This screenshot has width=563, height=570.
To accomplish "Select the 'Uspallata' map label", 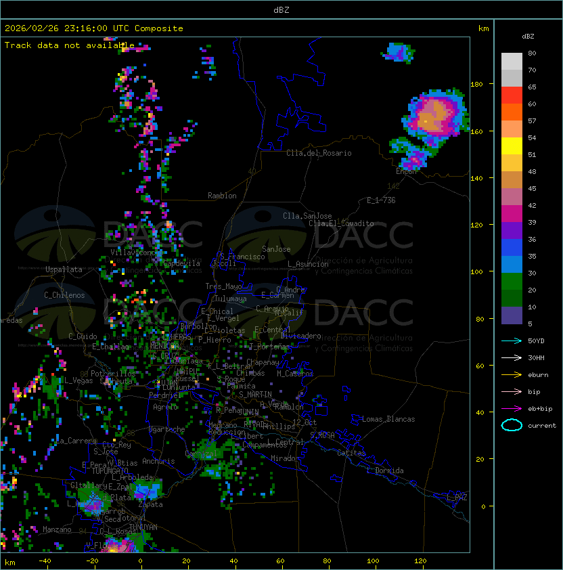I will coord(64,269).
